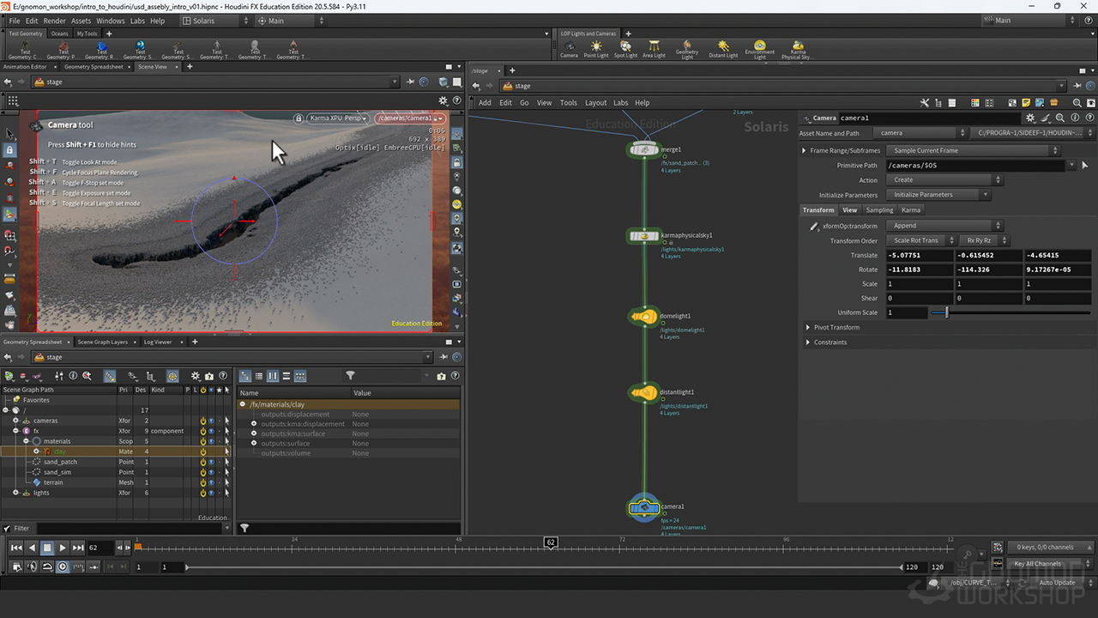Expand the clay material tree item
The height and width of the screenshot is (618, 1098).
[36, 451]
